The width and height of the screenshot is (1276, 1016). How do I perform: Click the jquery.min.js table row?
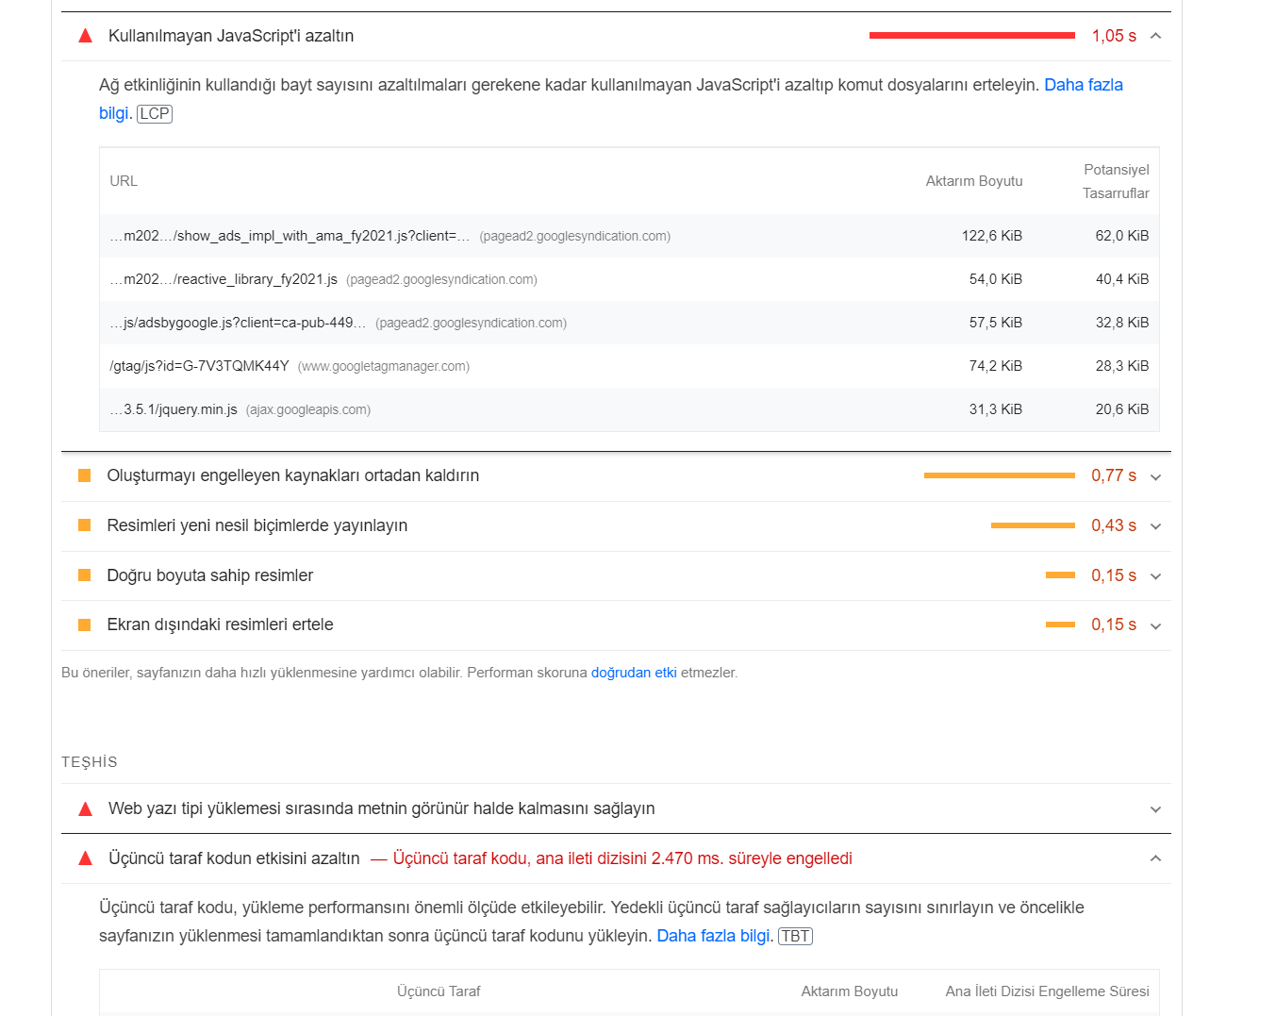coord(629,409)
